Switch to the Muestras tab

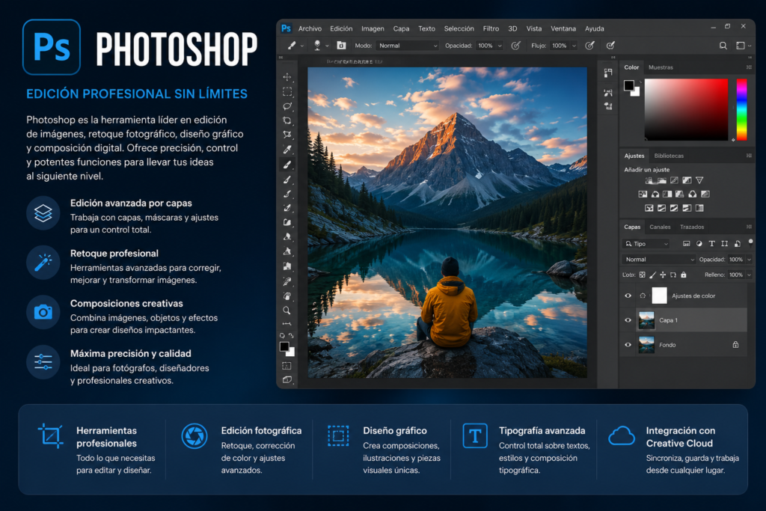661,67
